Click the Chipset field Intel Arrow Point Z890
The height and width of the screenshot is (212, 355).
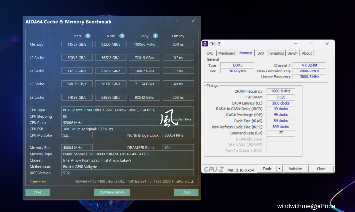click(127, 160)
